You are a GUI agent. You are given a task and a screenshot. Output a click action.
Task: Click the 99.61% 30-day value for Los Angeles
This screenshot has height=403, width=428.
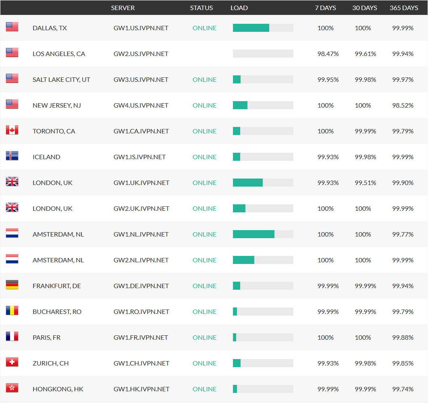coord(366,54)
